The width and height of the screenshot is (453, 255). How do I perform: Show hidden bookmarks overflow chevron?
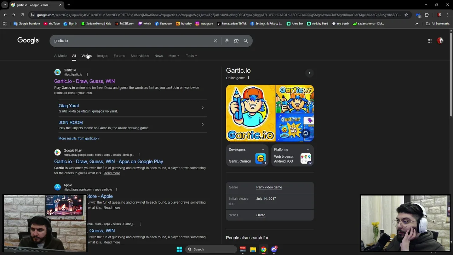[x=417, y=24]
